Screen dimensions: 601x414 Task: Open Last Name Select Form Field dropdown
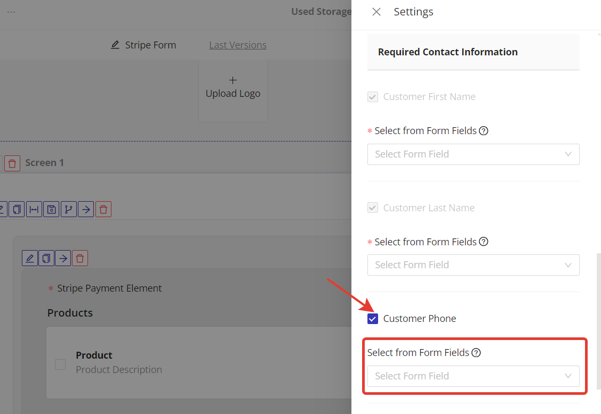point(473,265)
